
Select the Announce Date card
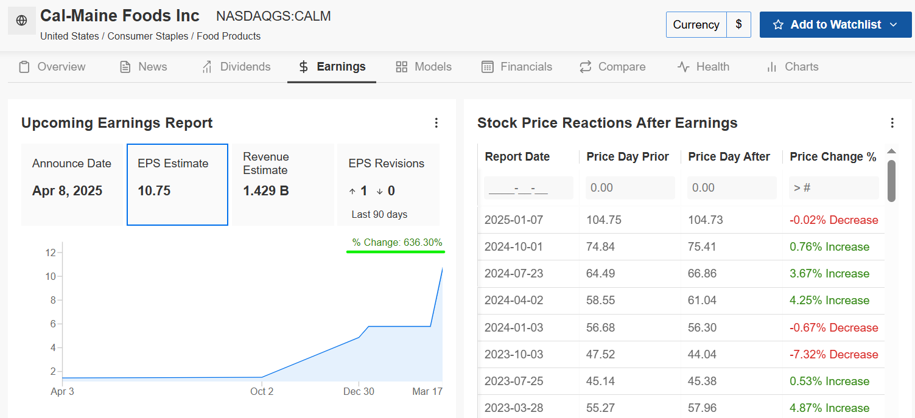(x=72, y=184)
